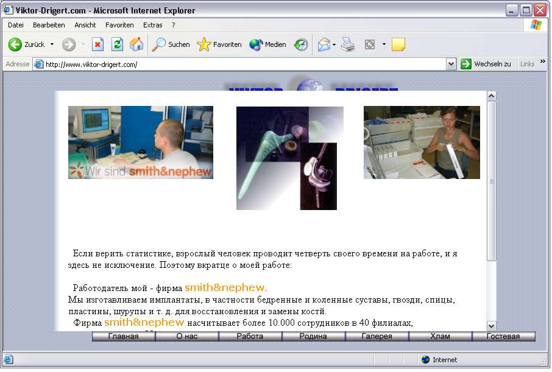This screenshot has height=372, width=552.
Task: Navigate to the Родина page
Action: pyautogui.click(x=314, y=336)
